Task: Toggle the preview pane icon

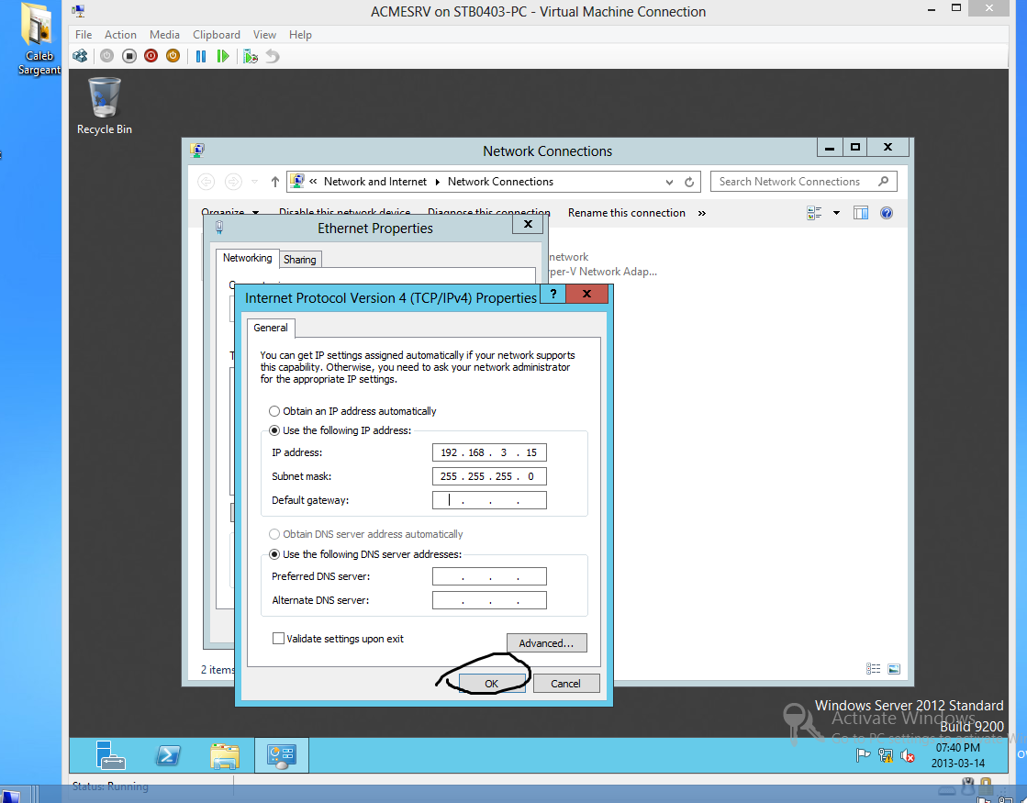Action: tap(861, 213)
